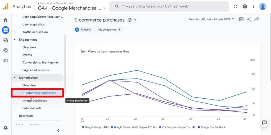The width and height of the screenshot is (271, 135).
Task: Open Engagement Overview report
Action: 29,47
